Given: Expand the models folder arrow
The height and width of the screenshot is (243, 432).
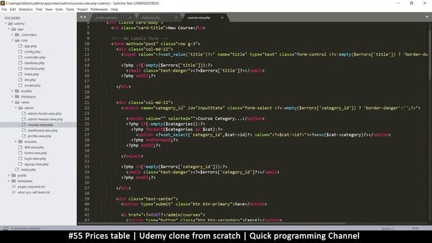Looking at the screenshot, I should click(12, 91).
